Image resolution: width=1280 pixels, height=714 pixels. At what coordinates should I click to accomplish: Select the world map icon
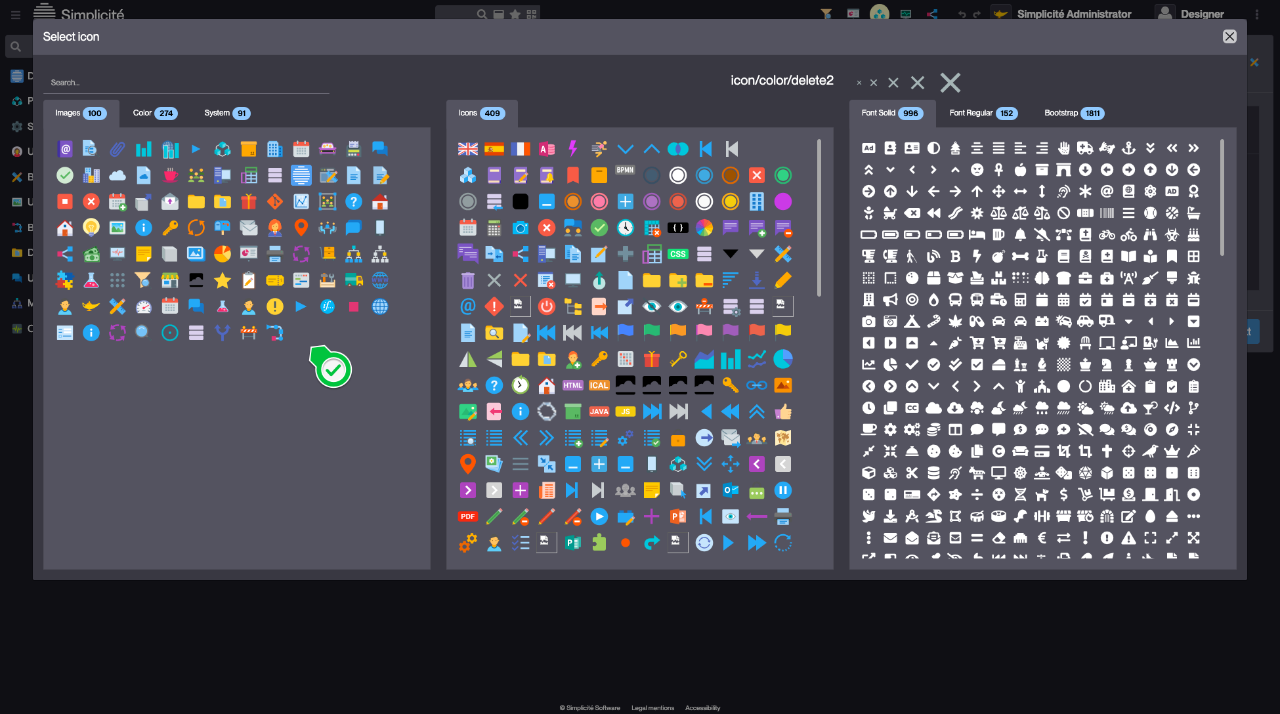[783, 438]
